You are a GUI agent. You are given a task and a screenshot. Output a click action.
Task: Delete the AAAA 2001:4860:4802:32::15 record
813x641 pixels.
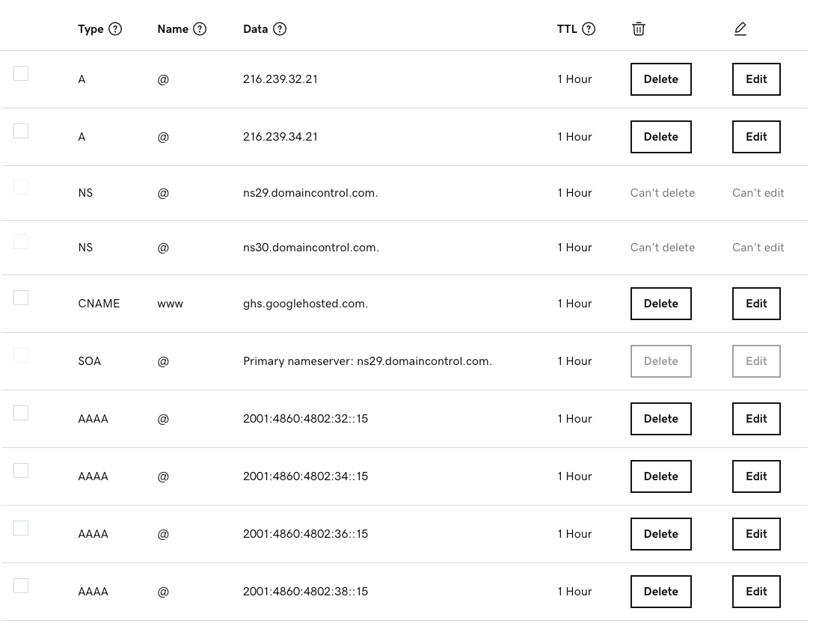coord(660,419)
